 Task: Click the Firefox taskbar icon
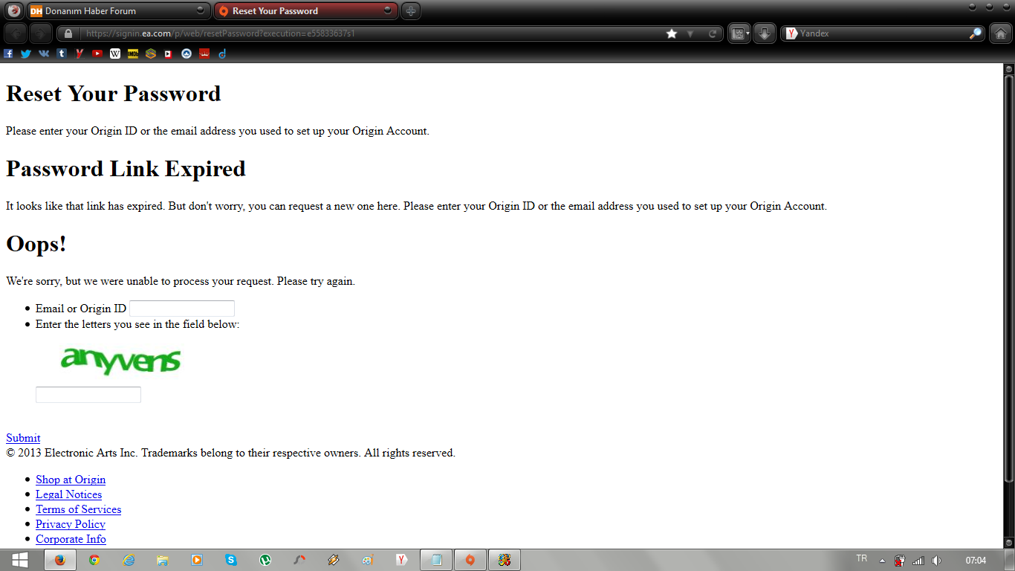pyautogui.click(x=60, y=560)
